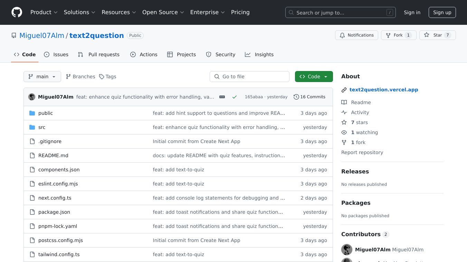Switch to the Issues tab
The height and width of the screenshot is (262, 467).
pos(56,54)
